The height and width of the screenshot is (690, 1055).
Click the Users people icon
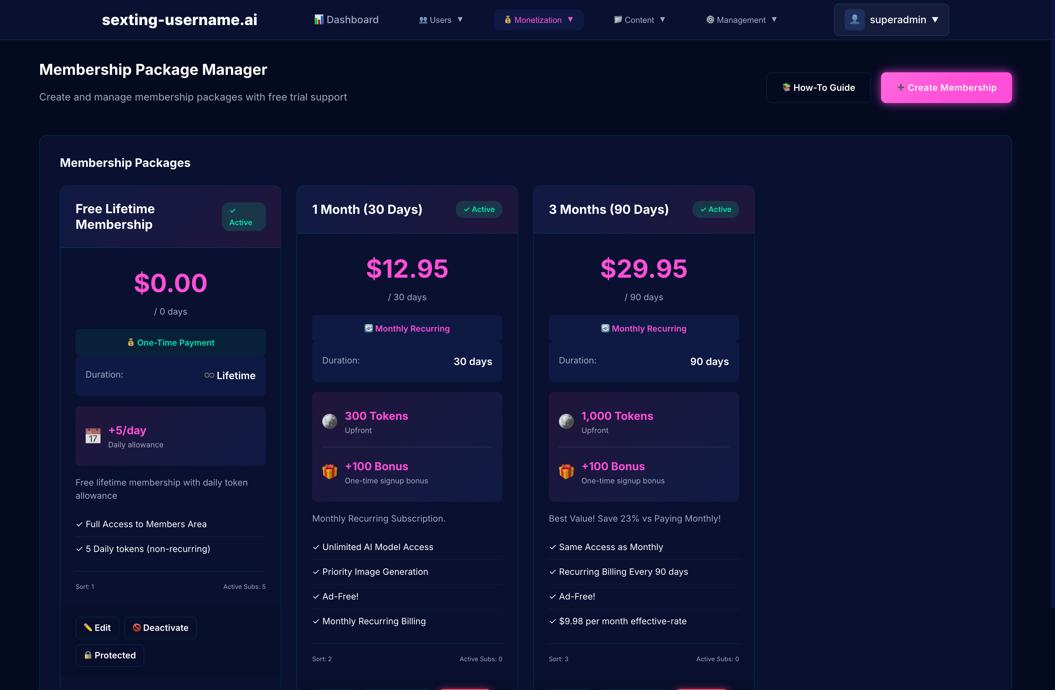coord(423,20)
